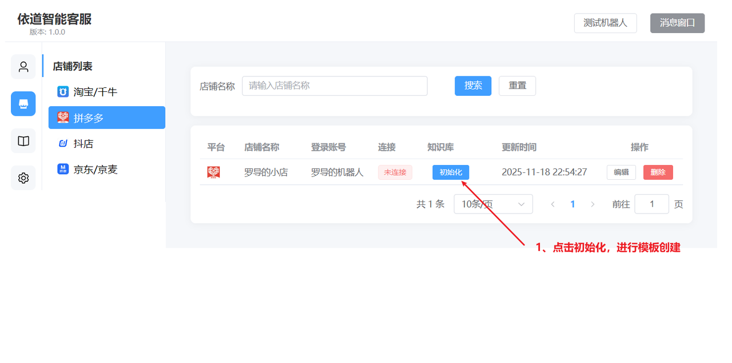Click the Pinduoduo logo in table row
732x363 pixels.
[214, 172]
